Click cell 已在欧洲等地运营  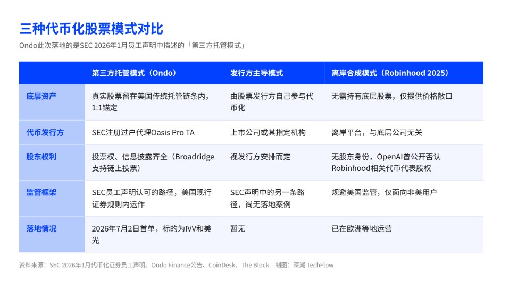tap(361, 228)
